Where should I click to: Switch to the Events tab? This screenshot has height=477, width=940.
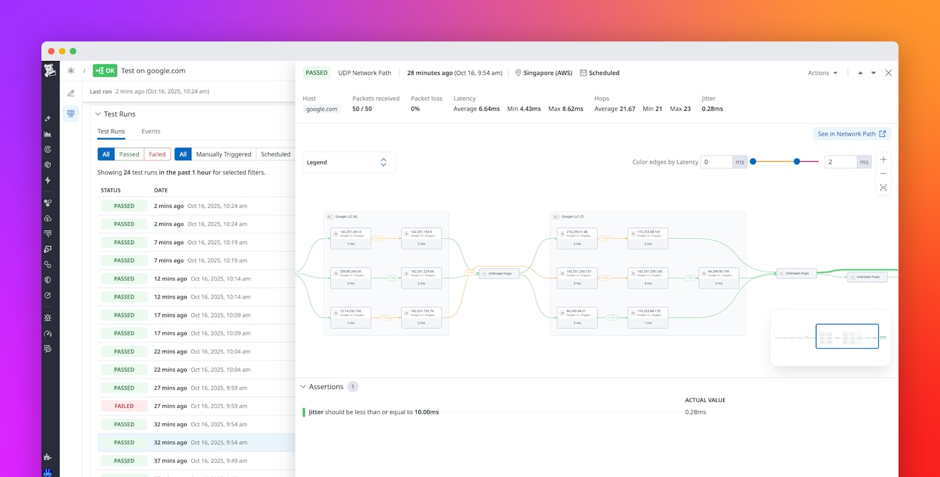pos(150,131)
